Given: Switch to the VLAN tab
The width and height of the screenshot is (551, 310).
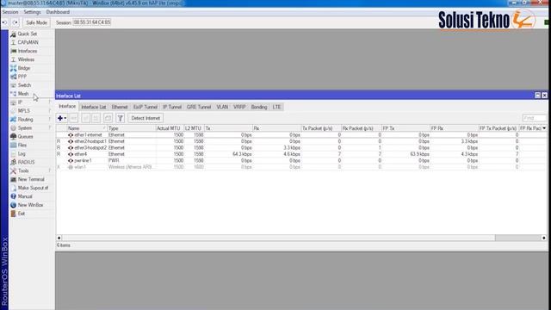Looking at the screenshot, I should click(x=222, y=107).
